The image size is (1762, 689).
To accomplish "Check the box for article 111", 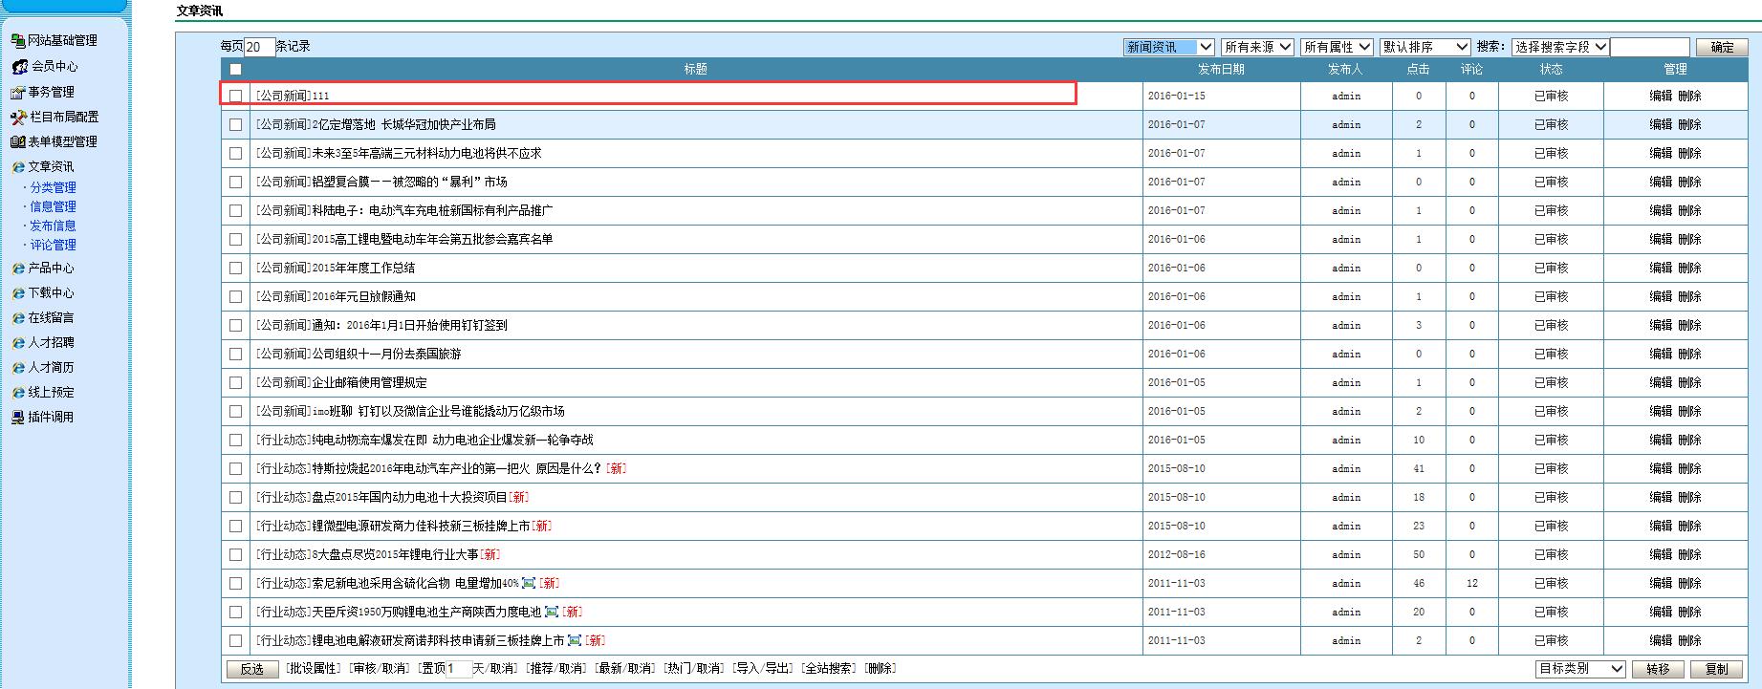I will (x=235, y=96).
